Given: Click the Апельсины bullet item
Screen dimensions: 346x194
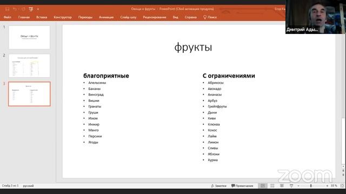Looking at the screenshot, I should 97,82.
